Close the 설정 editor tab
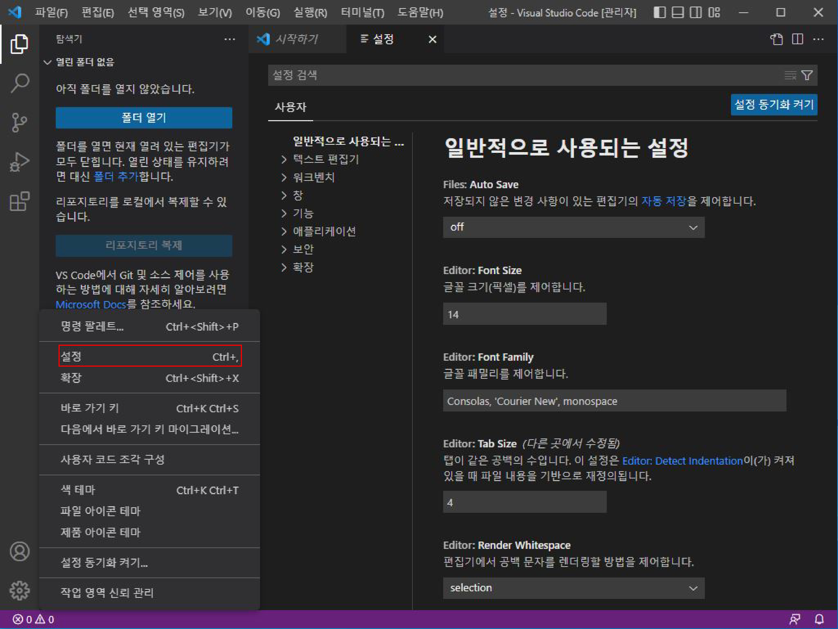The width and height of the screenshot is (838, 629). [x=432, y=39]
